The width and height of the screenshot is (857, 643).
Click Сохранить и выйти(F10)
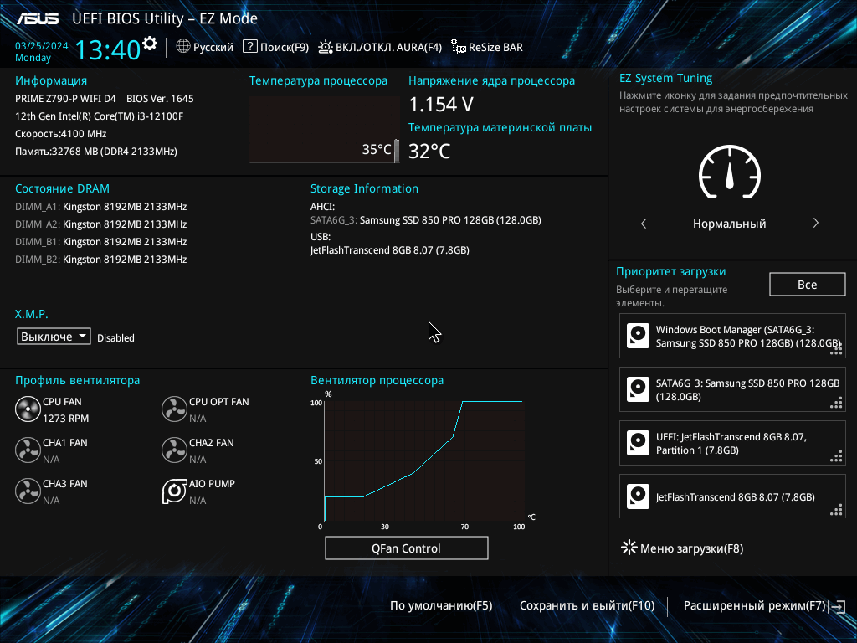[587, 606]
